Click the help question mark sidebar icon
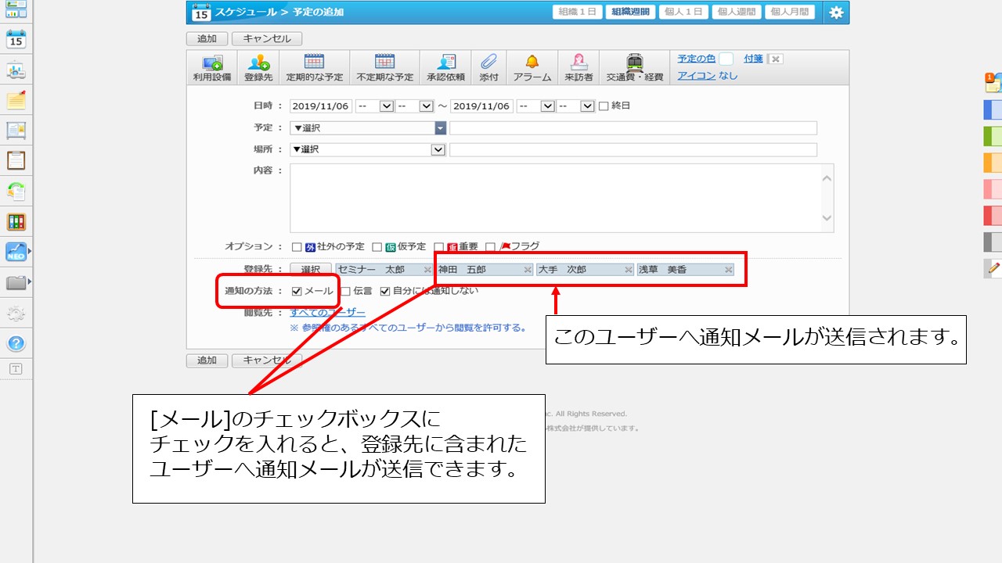 pyautogui.click(x=16, y=343)
